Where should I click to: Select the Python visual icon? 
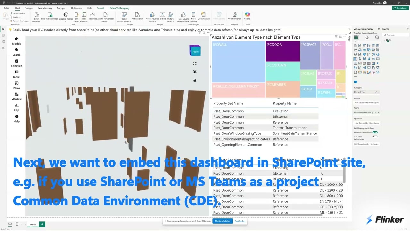(355, 68)
